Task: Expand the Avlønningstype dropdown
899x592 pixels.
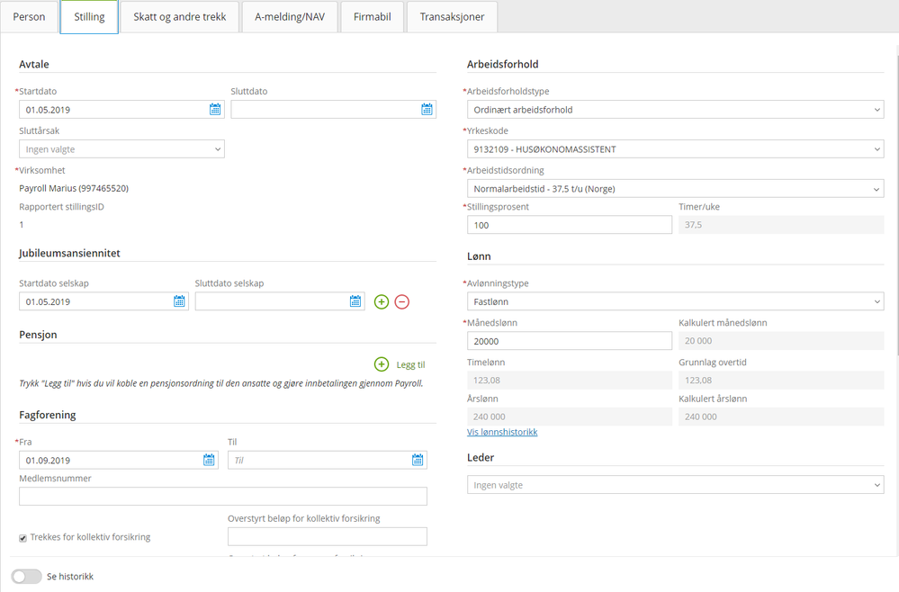Action: click(676, 301)
